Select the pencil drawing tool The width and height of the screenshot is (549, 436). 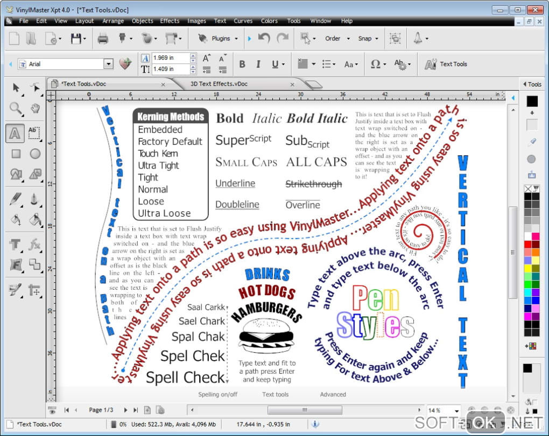pos(16,199)
